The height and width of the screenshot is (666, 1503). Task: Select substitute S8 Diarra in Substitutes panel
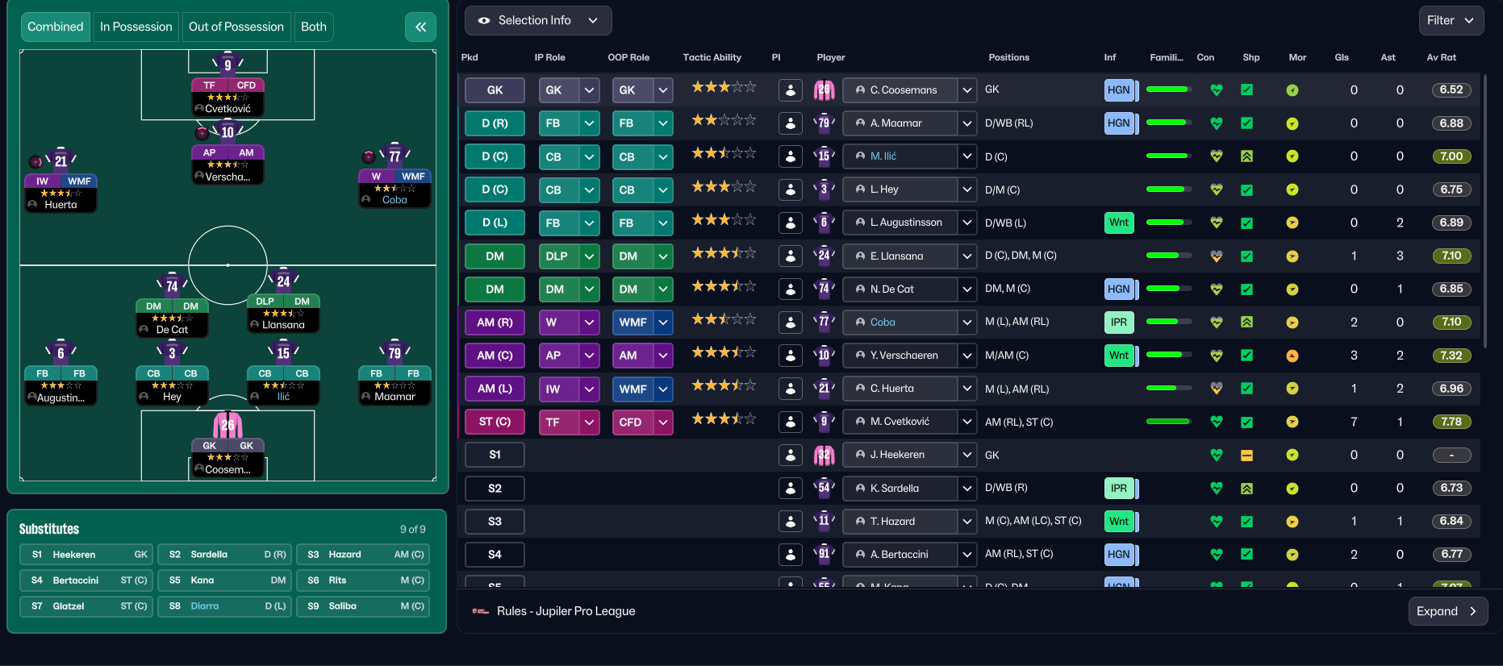click(x=224, y=606)
